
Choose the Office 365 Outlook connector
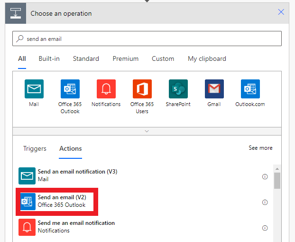[x=70, y=89]
